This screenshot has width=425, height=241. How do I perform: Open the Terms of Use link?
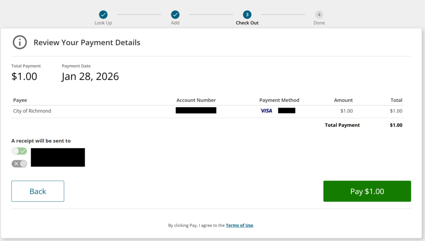[239, 225]
